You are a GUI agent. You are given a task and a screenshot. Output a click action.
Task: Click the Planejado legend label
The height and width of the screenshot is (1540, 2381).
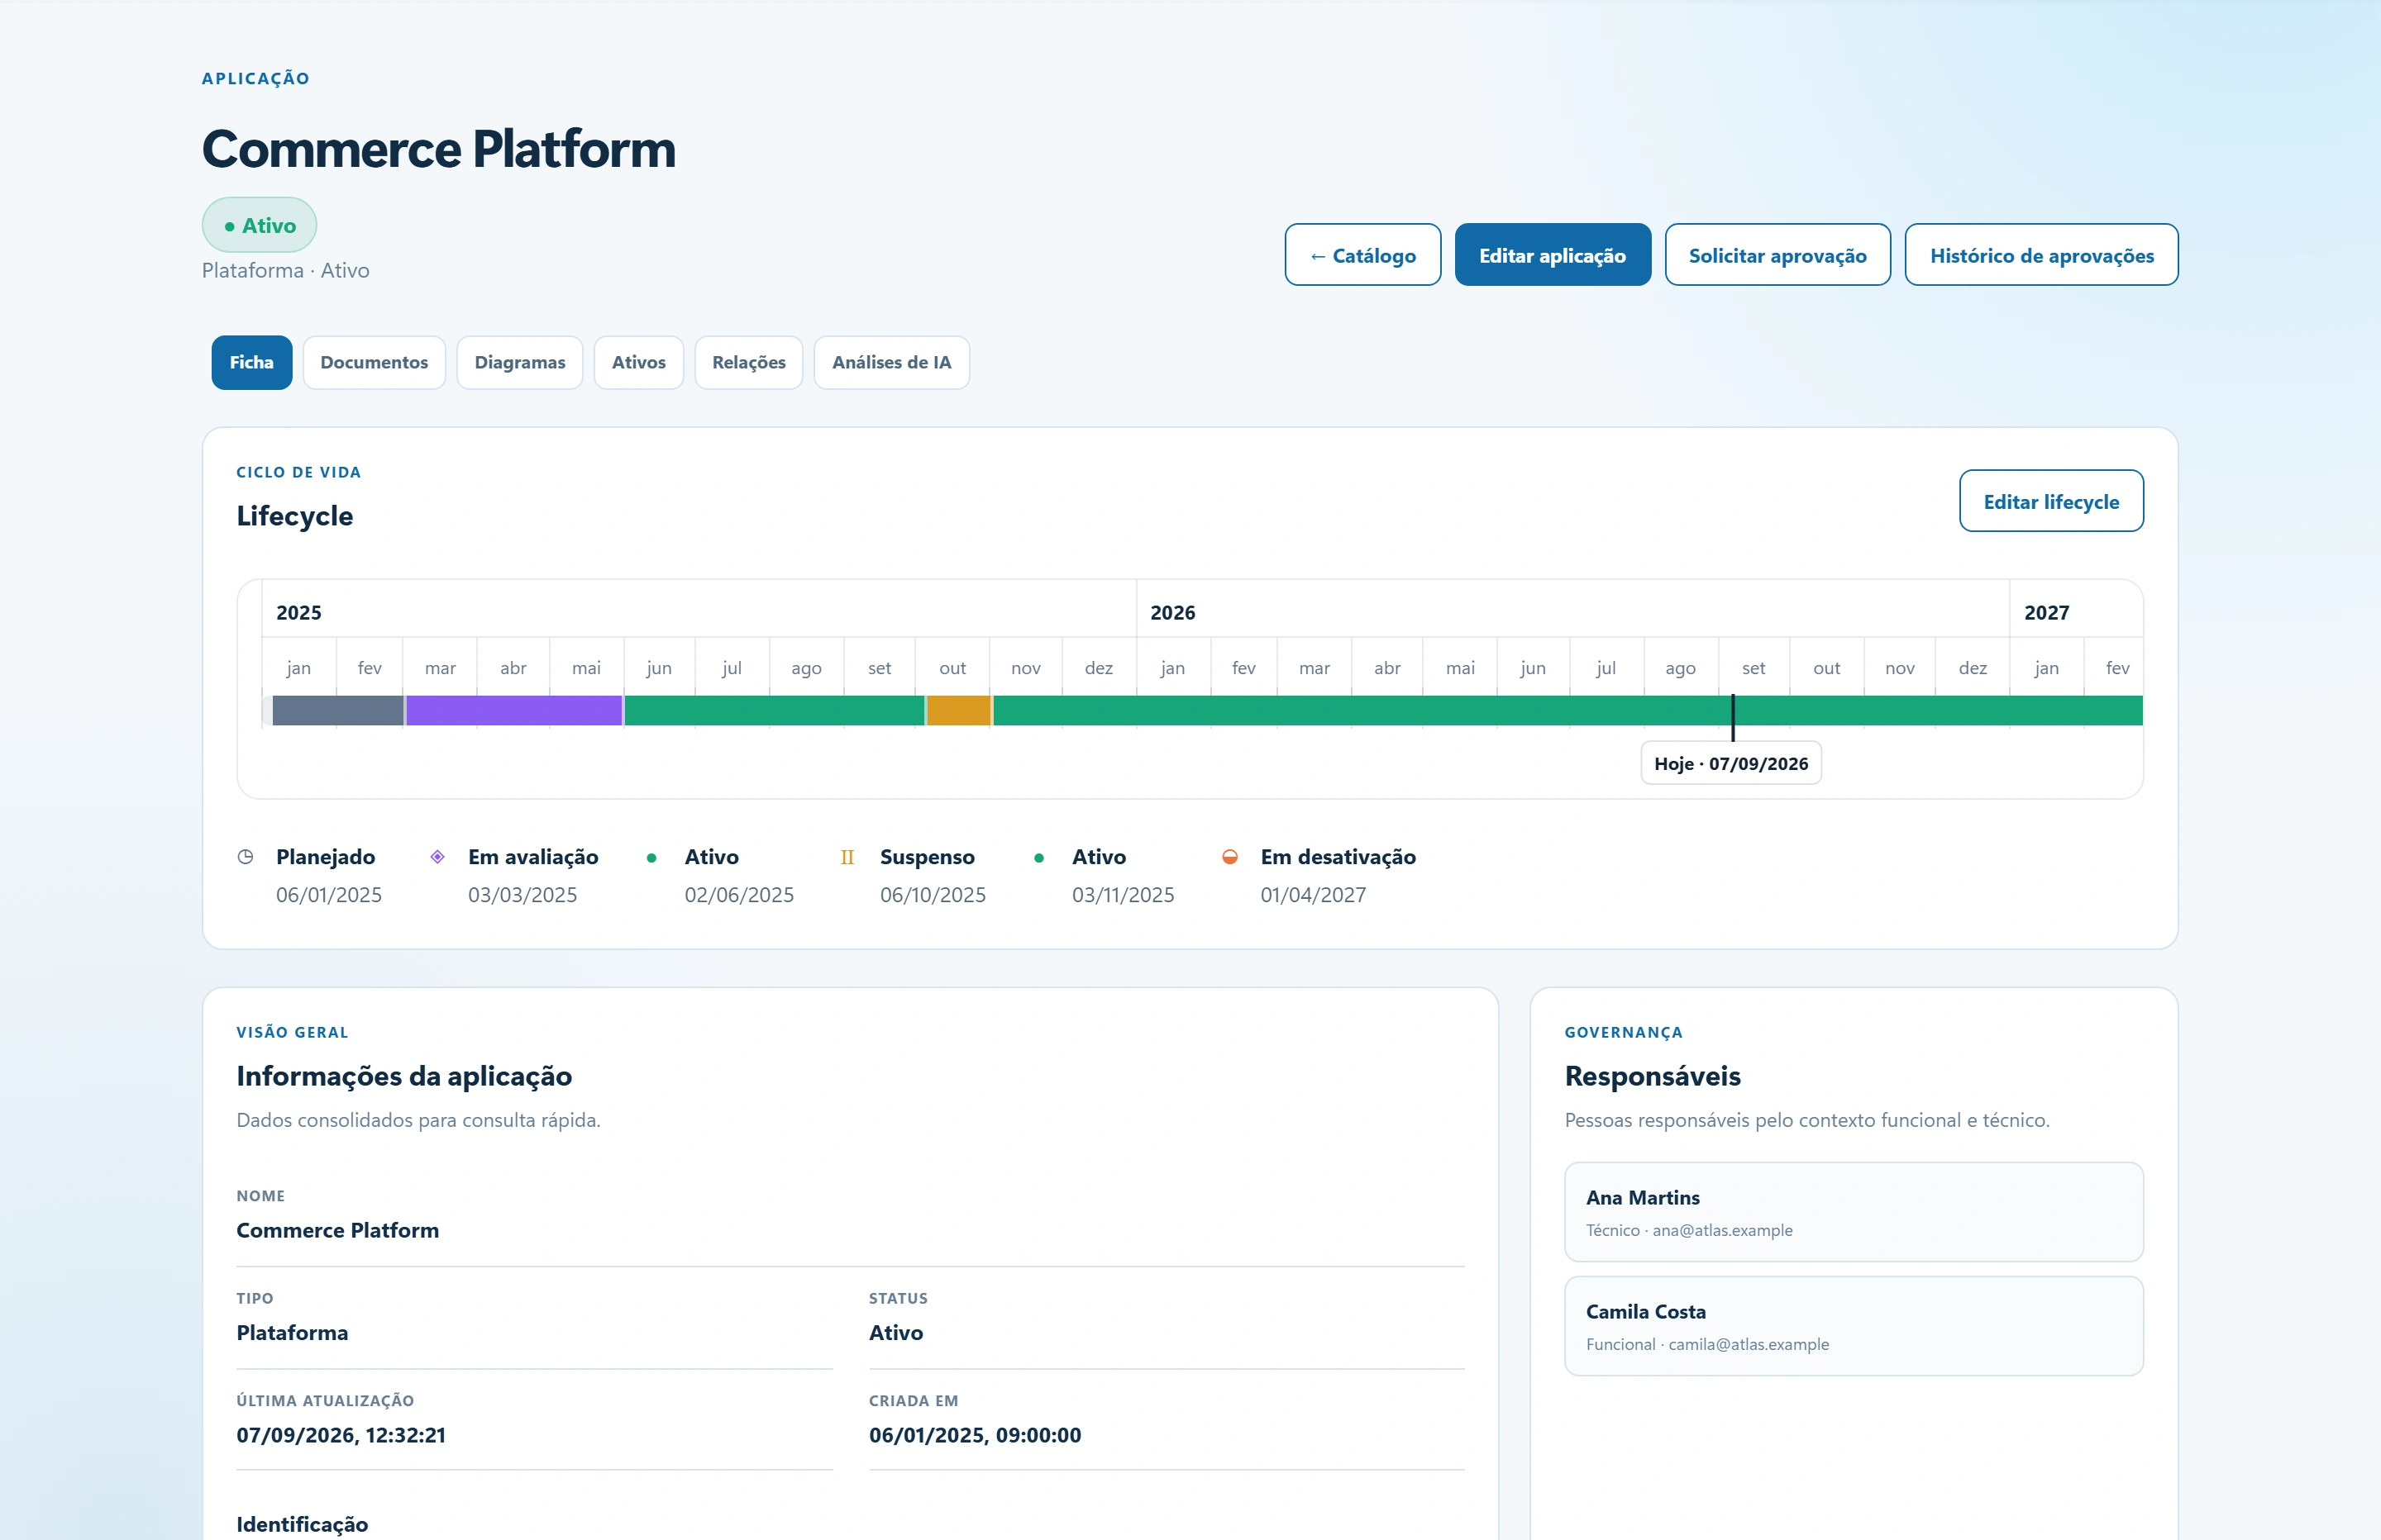(325, 857)
